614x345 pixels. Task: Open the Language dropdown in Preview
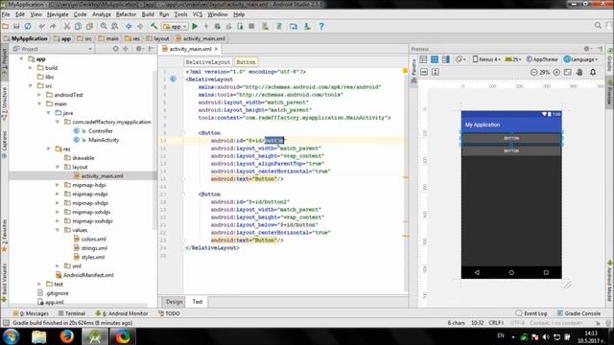pyautogui.click(x=580, y=59)
